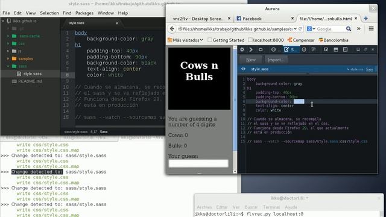This screenshot has height=217, width=386.
Task: Expand the js folder in tree
Action: click(8, 51)
